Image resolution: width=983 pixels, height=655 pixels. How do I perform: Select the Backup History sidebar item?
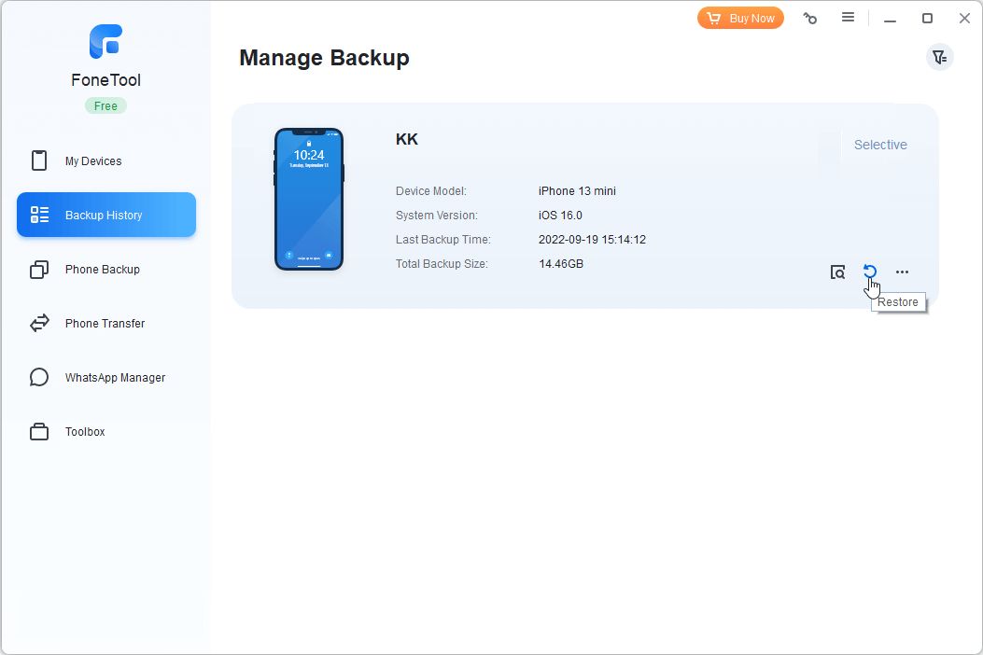(105, 216)
